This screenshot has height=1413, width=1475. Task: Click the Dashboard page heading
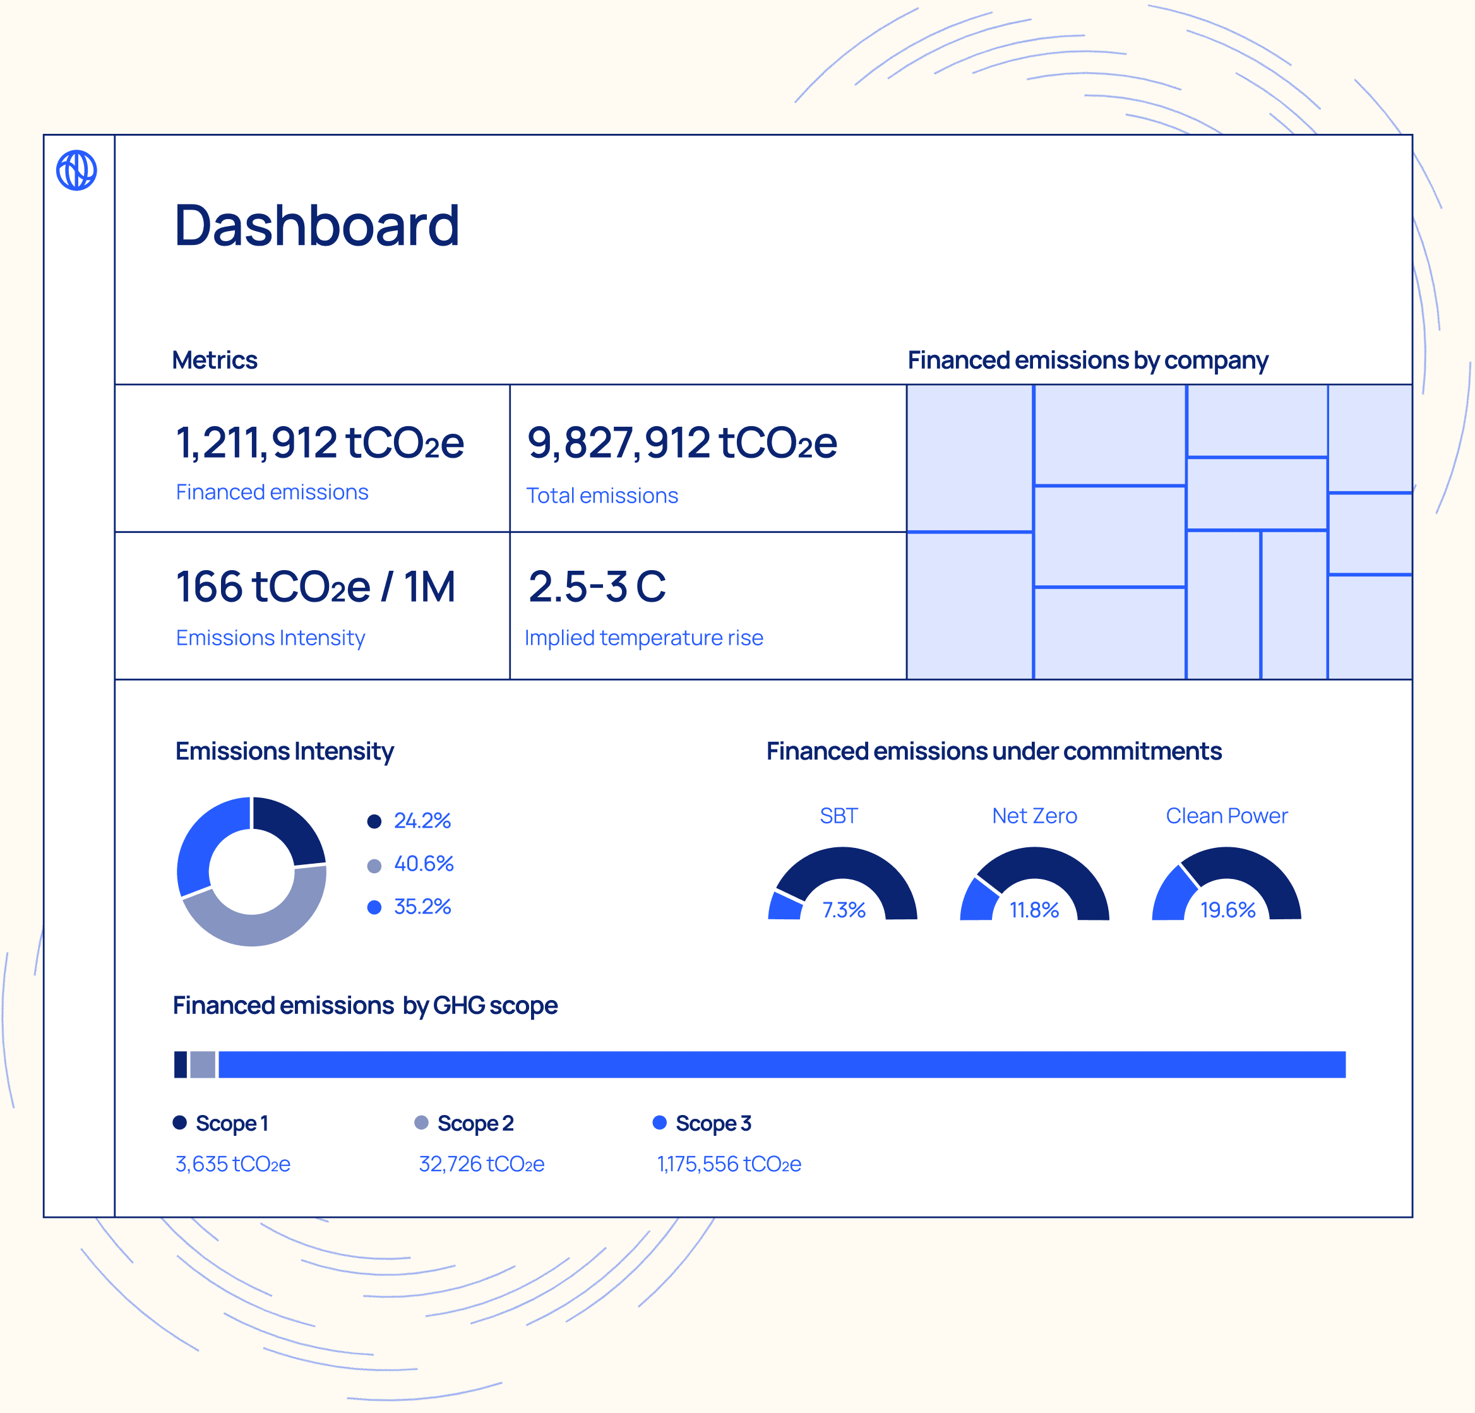[x=317, y=226]
